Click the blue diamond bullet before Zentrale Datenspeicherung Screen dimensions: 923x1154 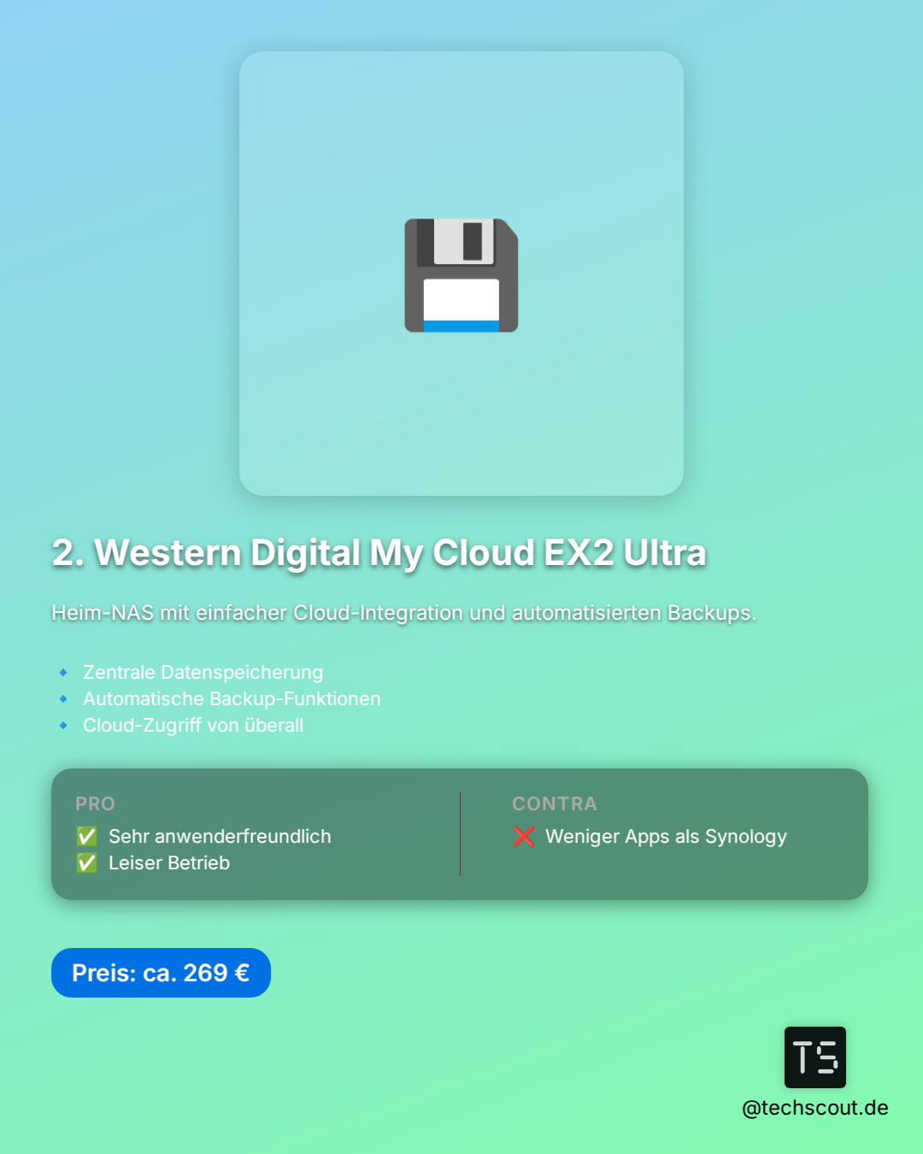point(63,673)
